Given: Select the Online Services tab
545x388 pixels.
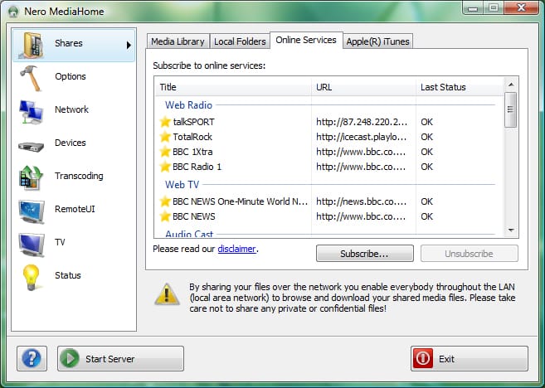Looking at the screenshot, I should (306, 40).
